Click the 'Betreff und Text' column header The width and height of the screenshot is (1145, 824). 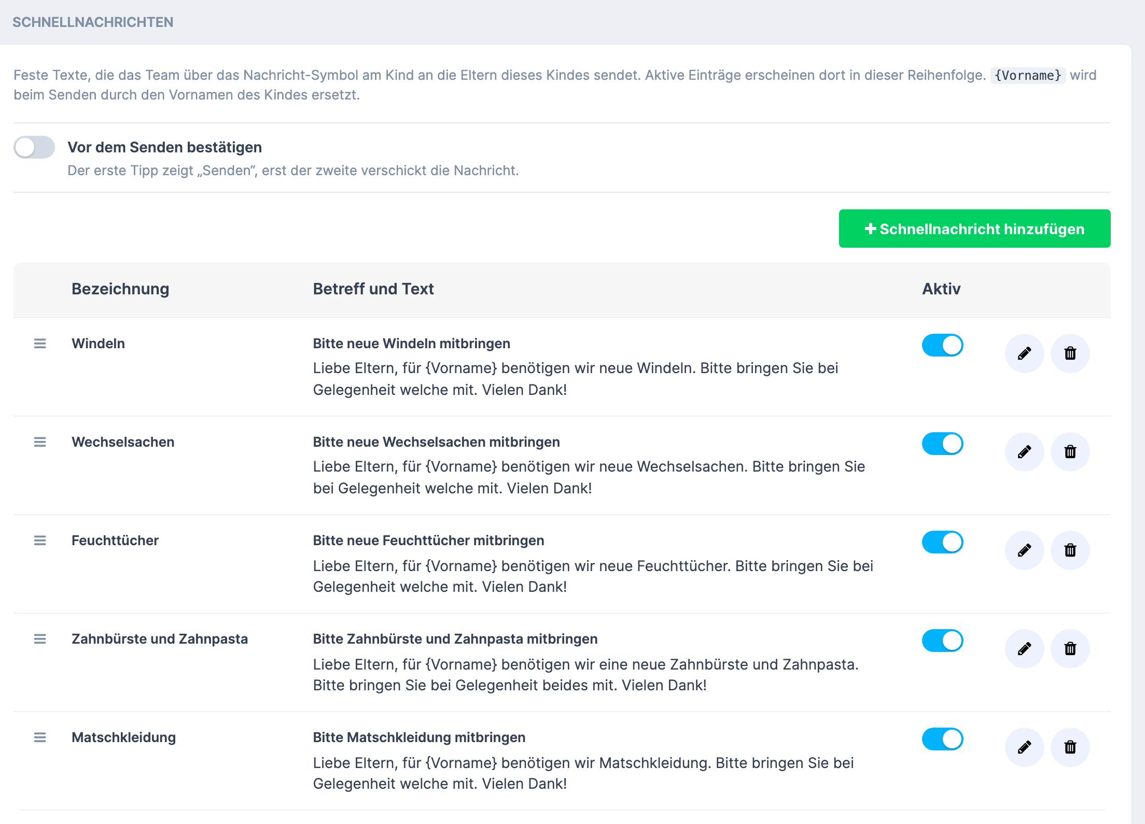point(373,289)
